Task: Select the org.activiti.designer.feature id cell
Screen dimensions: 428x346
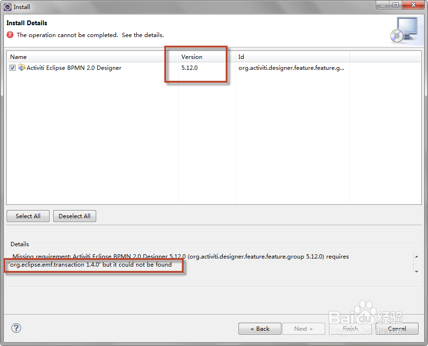Action: pos(291,68)
